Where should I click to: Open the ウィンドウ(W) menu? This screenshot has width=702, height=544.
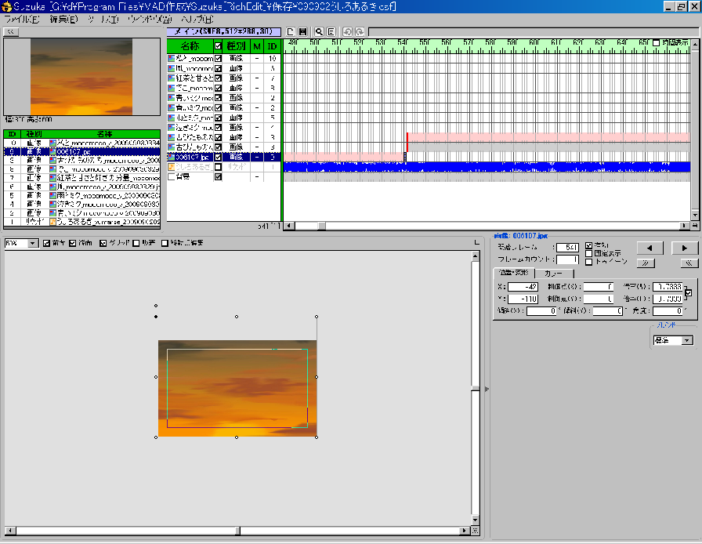(x=150, y=20)
